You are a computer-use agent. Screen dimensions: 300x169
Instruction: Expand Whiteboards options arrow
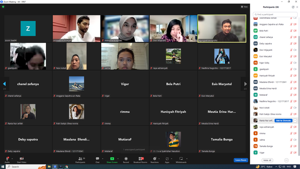click(187, 159)
